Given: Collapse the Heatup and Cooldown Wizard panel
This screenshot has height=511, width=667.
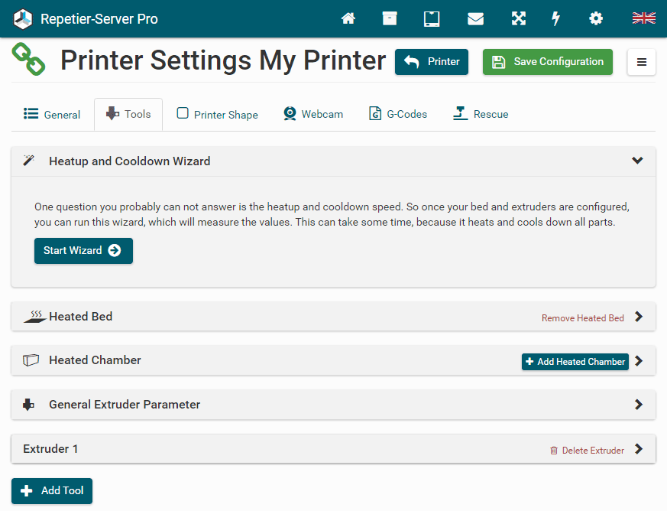Looking at the screenshot, I should (637, 161).
